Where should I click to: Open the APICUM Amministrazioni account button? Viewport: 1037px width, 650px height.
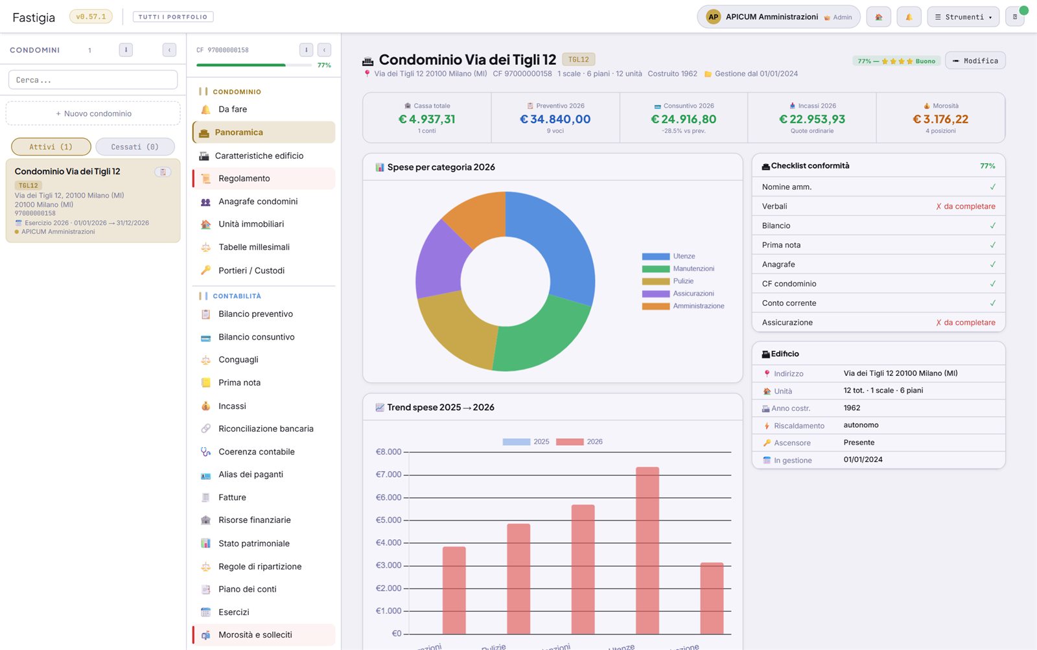pos(778,17)
